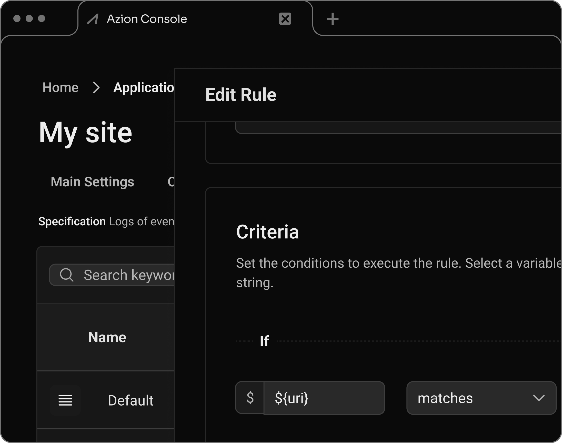Click the third window control dot
This screenshot has width=562, height=443.
tap(42, 18)
